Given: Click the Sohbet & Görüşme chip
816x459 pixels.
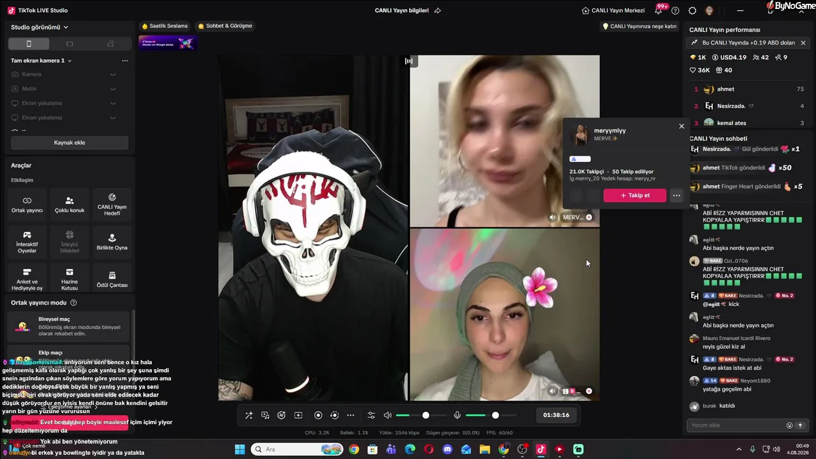Looking at the screenshot, I should coord(225,26).
